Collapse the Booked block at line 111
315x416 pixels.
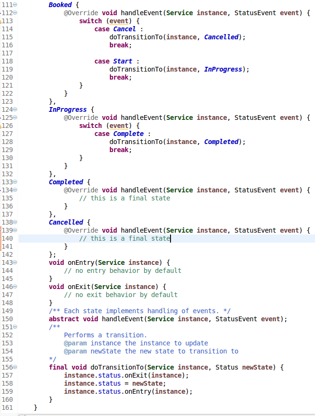coord(15,5)
